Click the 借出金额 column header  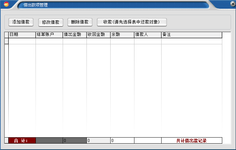[74, 35]
